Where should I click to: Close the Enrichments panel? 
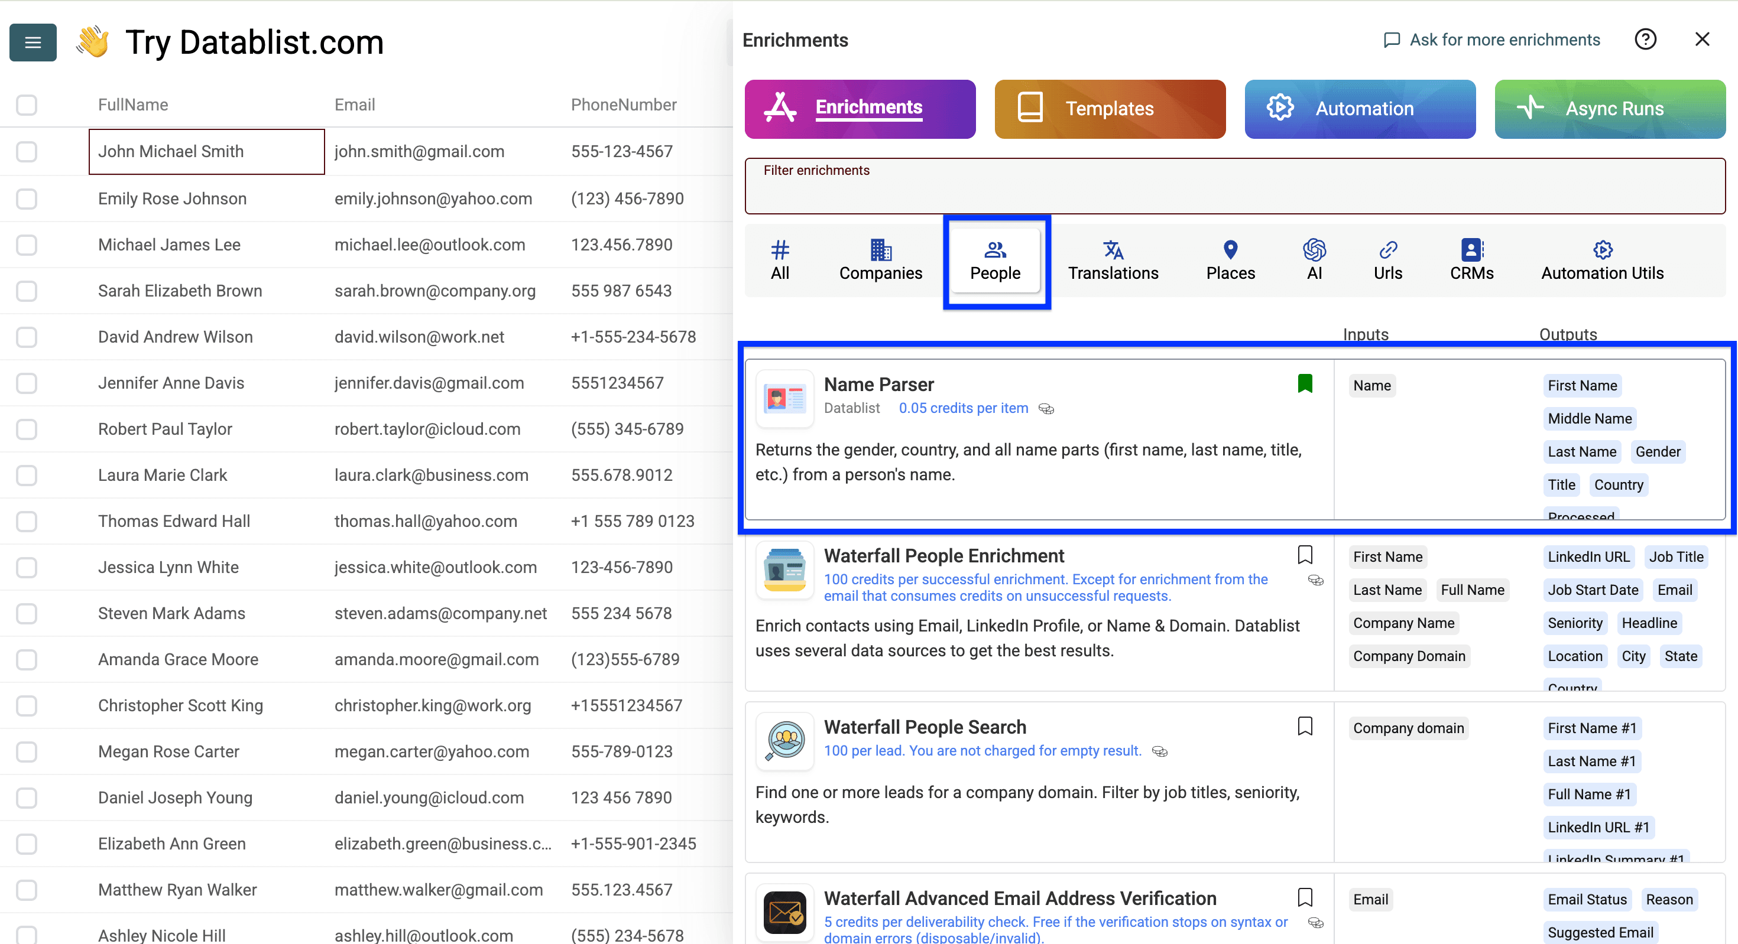[x=1701, y=40]
